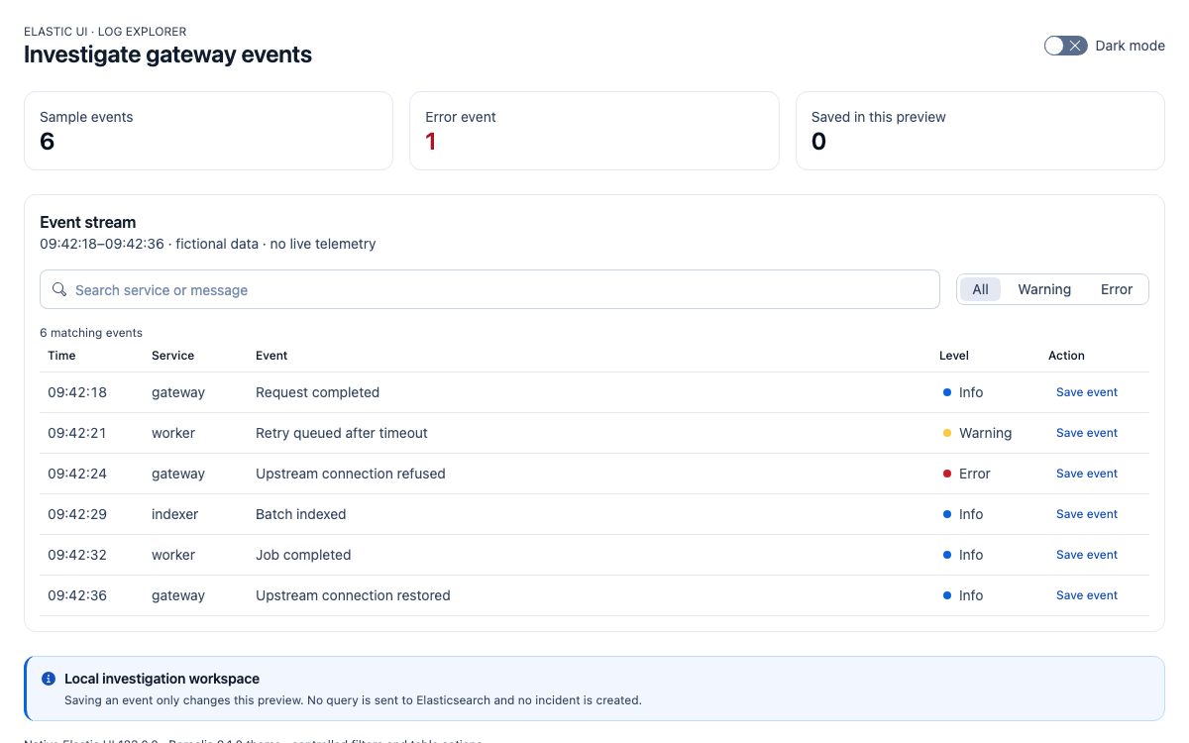1189x743 pixels.
Task: Click the info icon in Local investigation workspace
Action: click(x=49, y=679)
